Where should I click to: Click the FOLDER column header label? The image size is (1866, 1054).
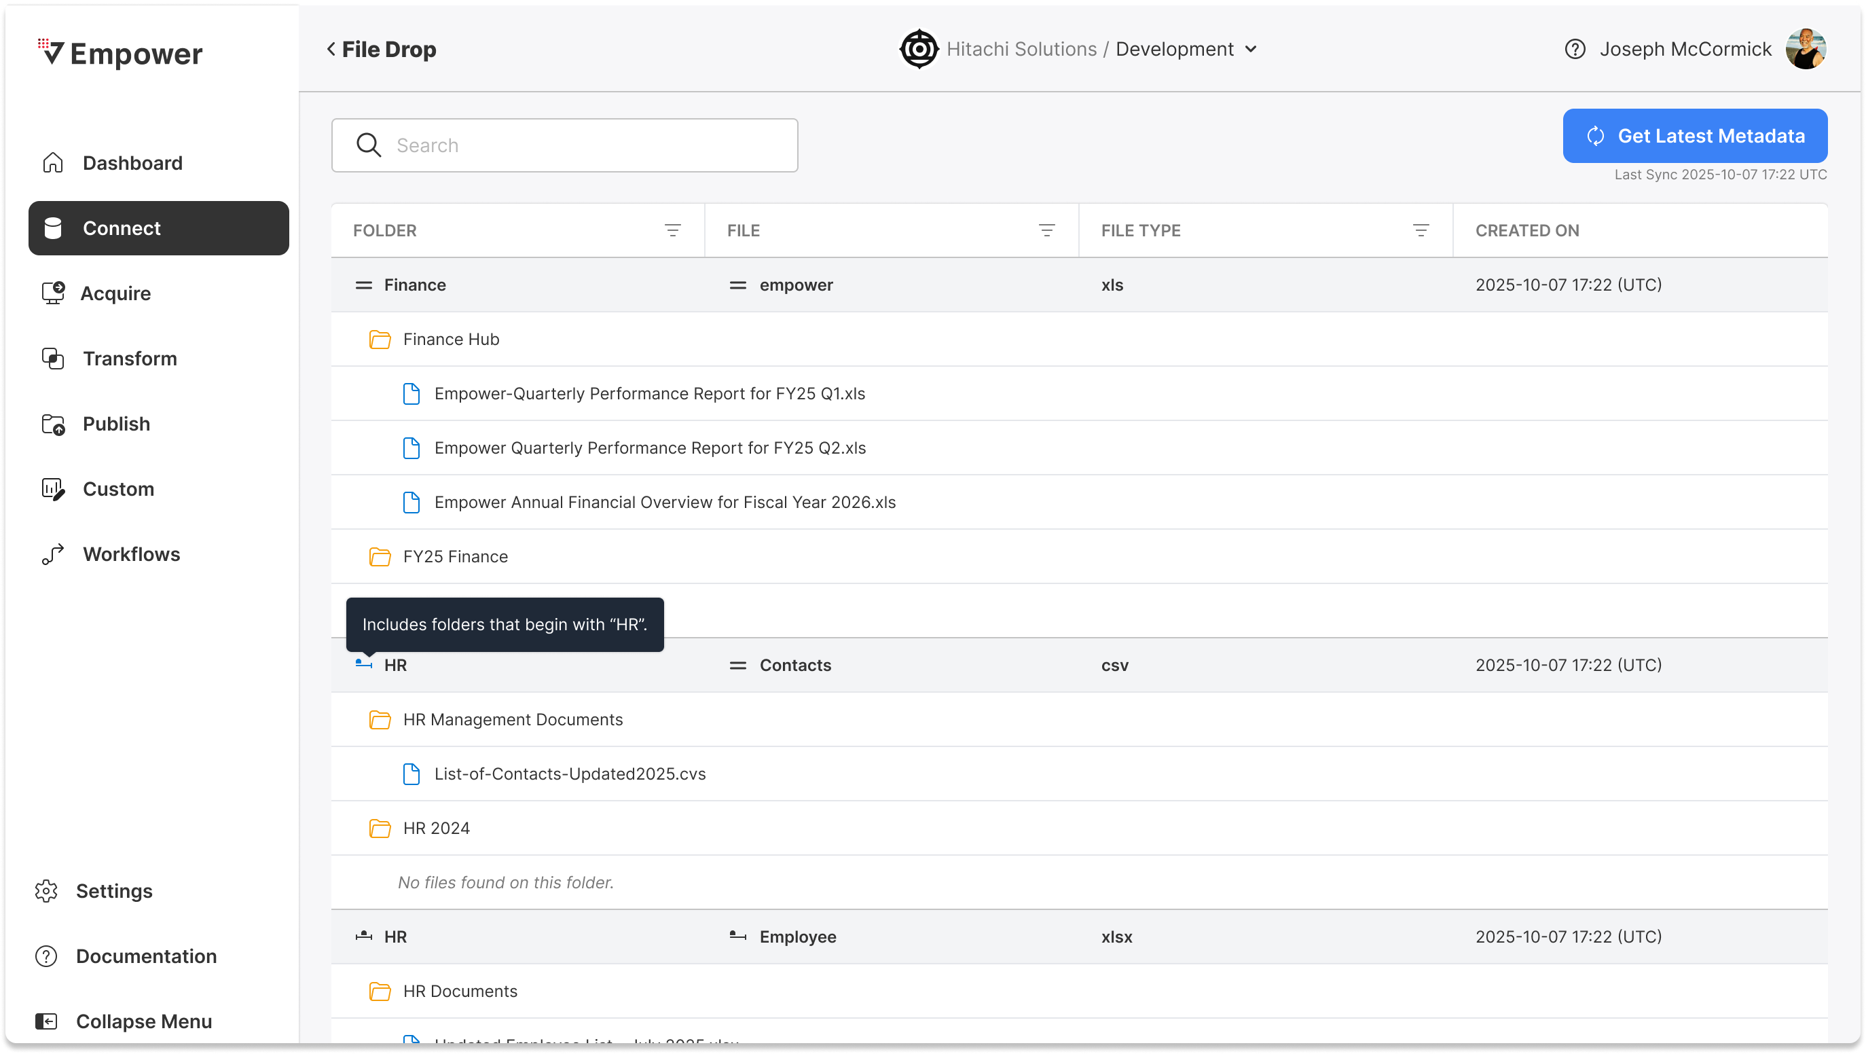384,230
